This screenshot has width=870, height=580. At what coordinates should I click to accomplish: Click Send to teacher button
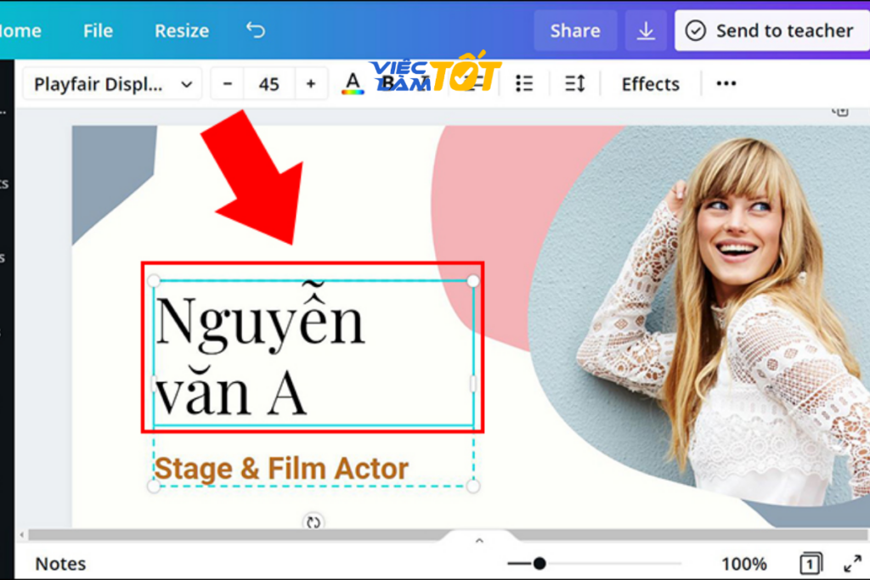[771, 31]
